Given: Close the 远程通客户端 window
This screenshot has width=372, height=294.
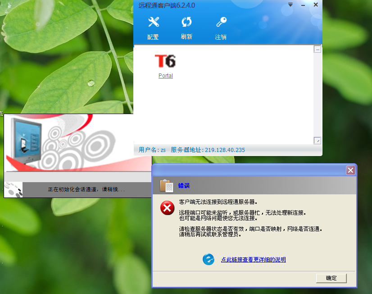Looking at the screenshot, I should coord(316,5).
